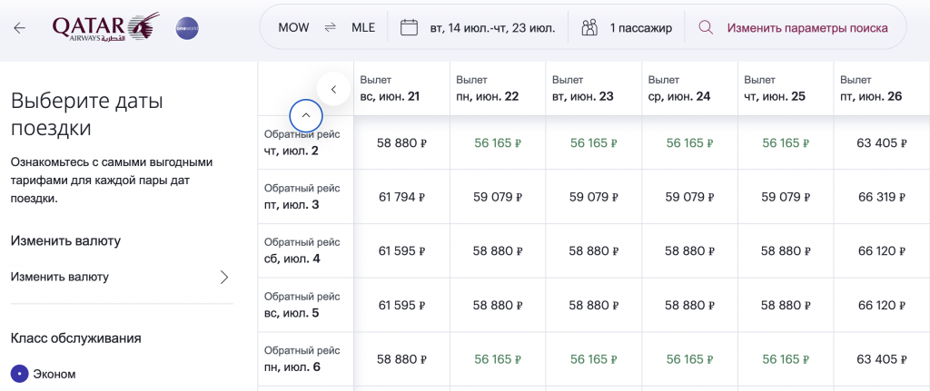Choose 63 405 ₽ fare for июл. 2
930x391 pixels.
pyautogui.click(x=882, y=142)
